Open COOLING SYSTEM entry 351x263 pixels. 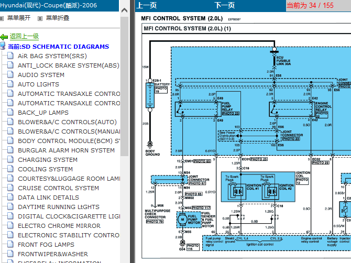coord(46,169)
